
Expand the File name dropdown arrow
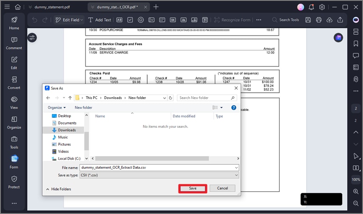tap(236, 167)
